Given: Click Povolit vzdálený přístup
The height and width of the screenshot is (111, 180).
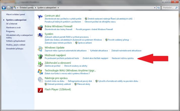Looking at the screenshot, I should click(x=119, y=40).
